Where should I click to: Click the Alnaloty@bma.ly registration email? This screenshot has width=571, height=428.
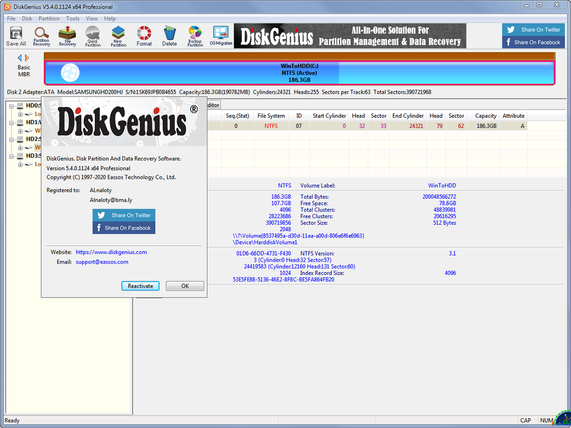coord(111,200)
